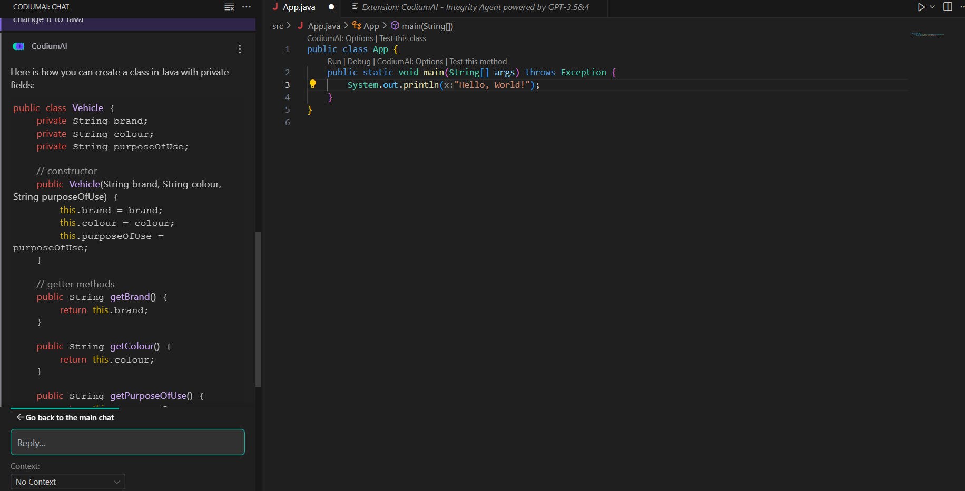Click unsaved dot on App.java tab
This screenshot has width=965, height=491.
pyautogui.click(x=331, y=7)
